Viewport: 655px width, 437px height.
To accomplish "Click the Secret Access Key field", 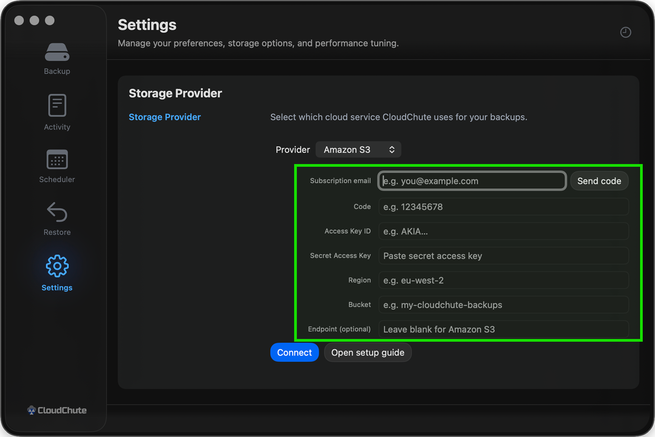I will pyautogui.click(x=504, y=256).
